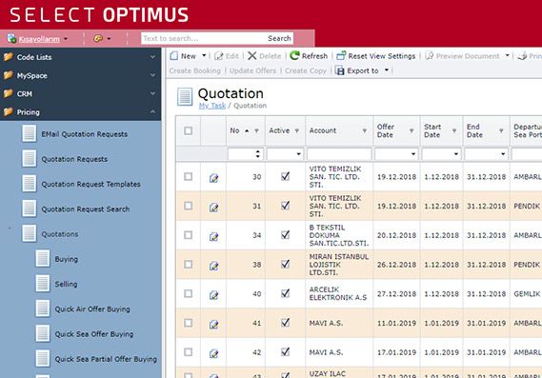Select row 34 checkbox

(188, 235)
